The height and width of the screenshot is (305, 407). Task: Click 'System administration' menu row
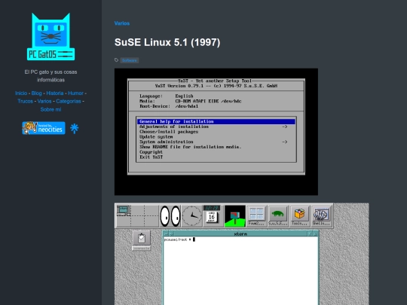pos(216,142)
